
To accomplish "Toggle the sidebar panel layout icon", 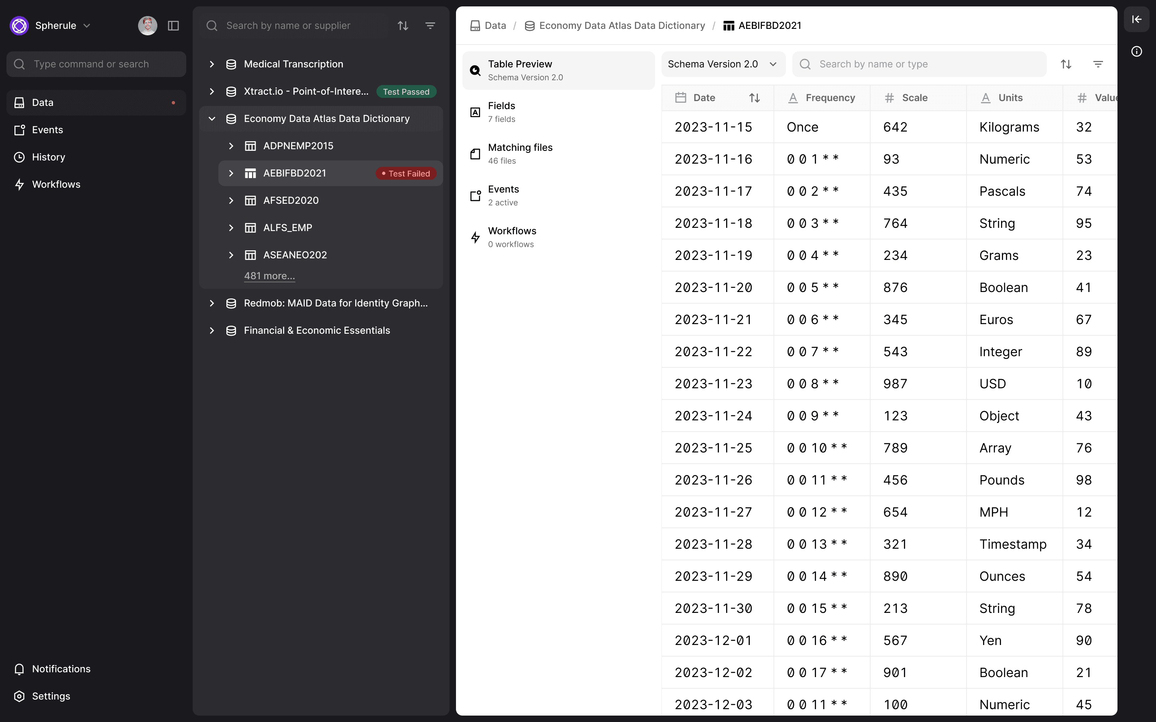I will coord(173,26).
